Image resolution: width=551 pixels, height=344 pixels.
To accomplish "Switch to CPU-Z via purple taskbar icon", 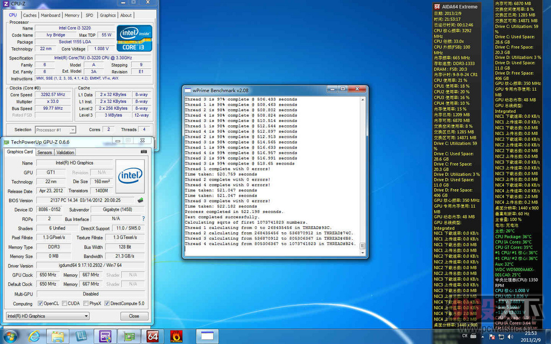I will coord(105,336).
